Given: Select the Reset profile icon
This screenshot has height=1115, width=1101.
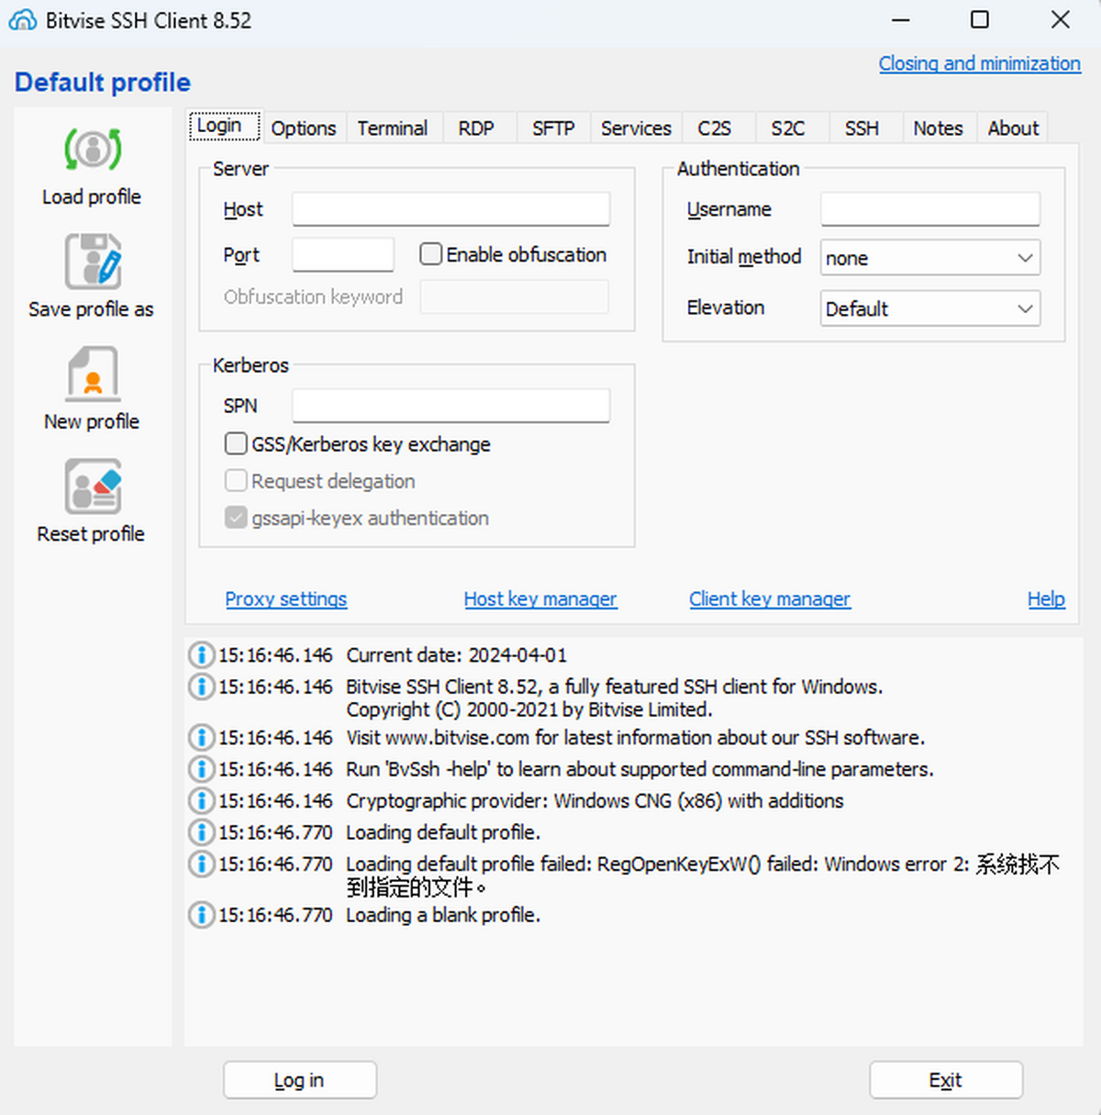Looking at the screenshot, I should tap(93, 486).
